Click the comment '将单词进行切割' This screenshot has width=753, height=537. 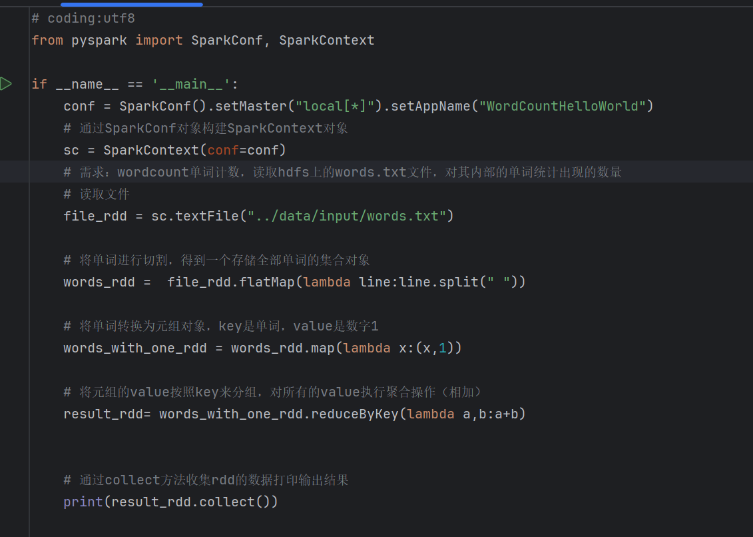point(123,260)
